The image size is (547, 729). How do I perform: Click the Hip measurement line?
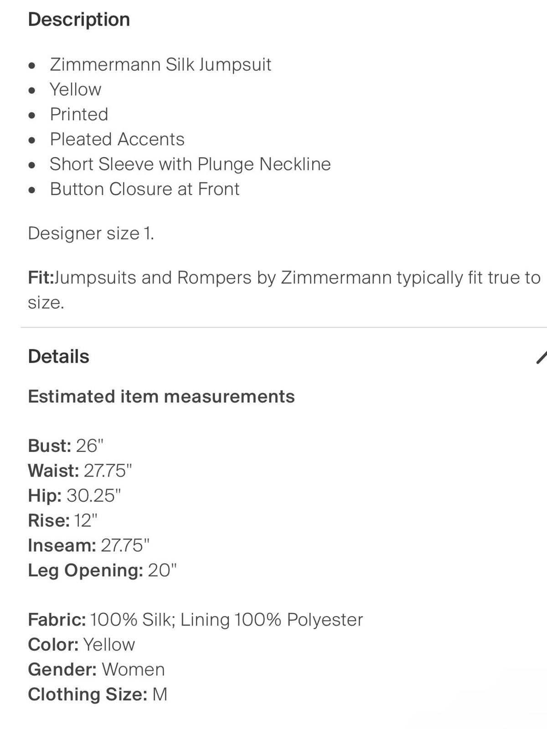click(x=74, y=495)
